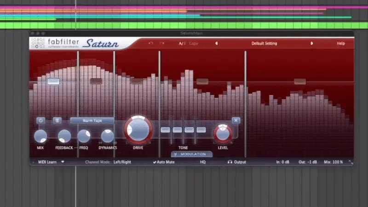Select the first band's highlighted level handle
The image size is (368, 207).
pos(53,81)
